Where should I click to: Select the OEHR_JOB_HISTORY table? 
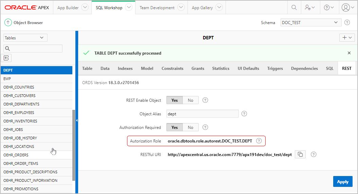point(37,138)
